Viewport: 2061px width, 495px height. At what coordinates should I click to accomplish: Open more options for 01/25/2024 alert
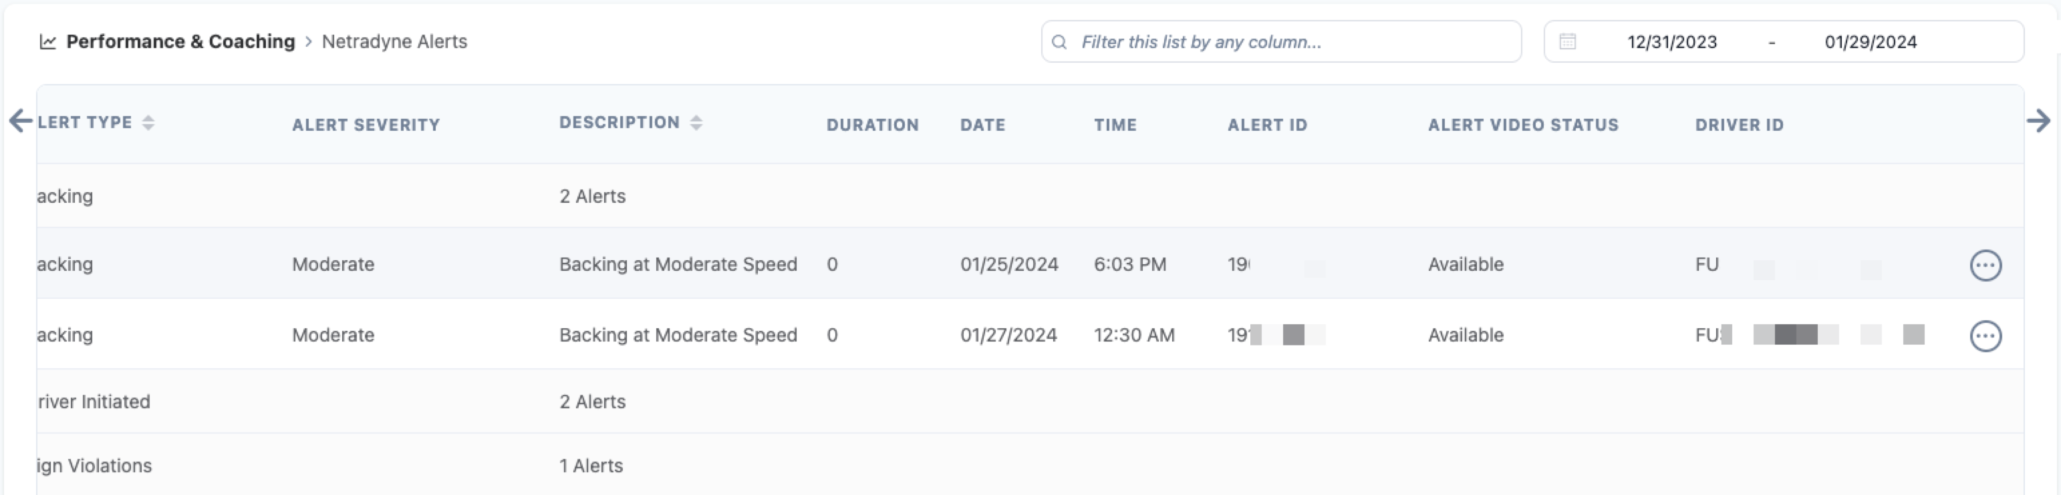[x=1985, y=265]
